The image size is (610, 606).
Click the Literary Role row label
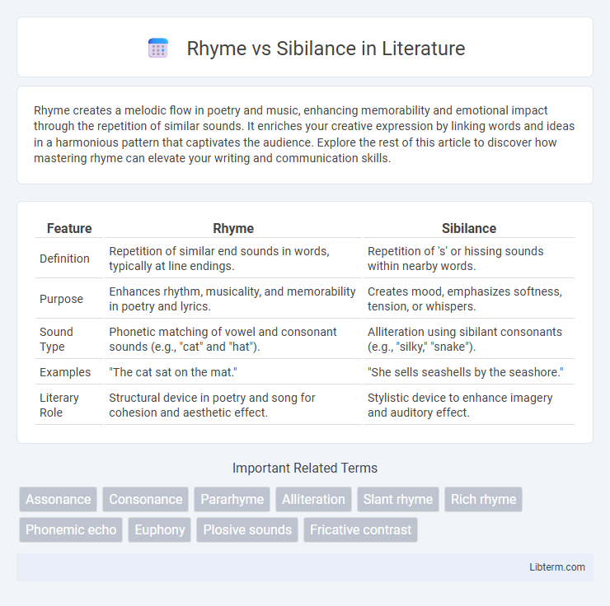point(59,405)
